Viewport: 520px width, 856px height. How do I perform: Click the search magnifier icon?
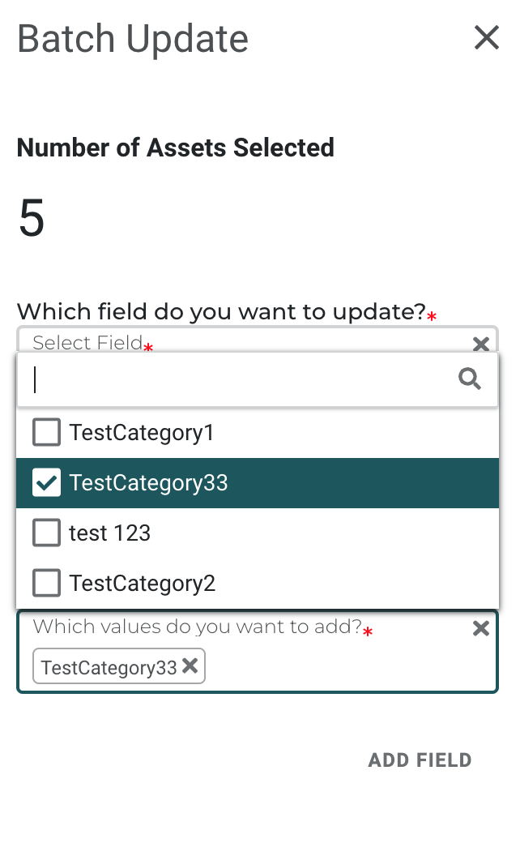(x=470, y=379)
